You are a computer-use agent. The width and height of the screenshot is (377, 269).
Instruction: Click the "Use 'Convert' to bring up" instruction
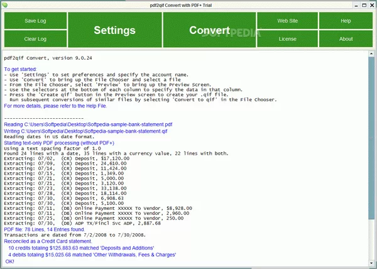[x=92, y=80]
